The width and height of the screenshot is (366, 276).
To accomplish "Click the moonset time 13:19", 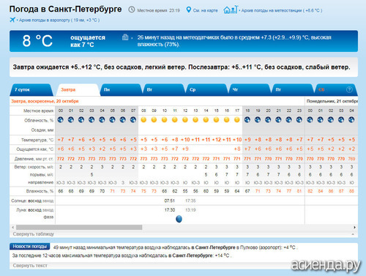I will pyautogui.click(x=190, y=210).
